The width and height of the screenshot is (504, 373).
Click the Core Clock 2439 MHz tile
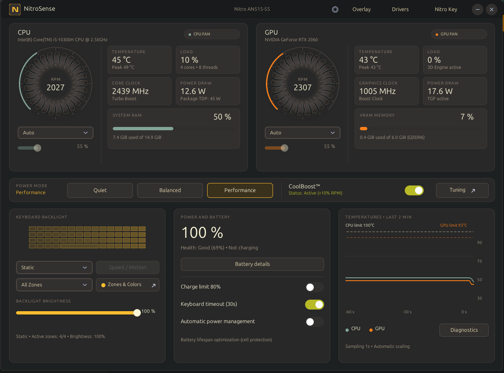(140, 91)
